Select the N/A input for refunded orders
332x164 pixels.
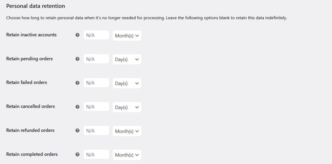[x=96, y=131]
